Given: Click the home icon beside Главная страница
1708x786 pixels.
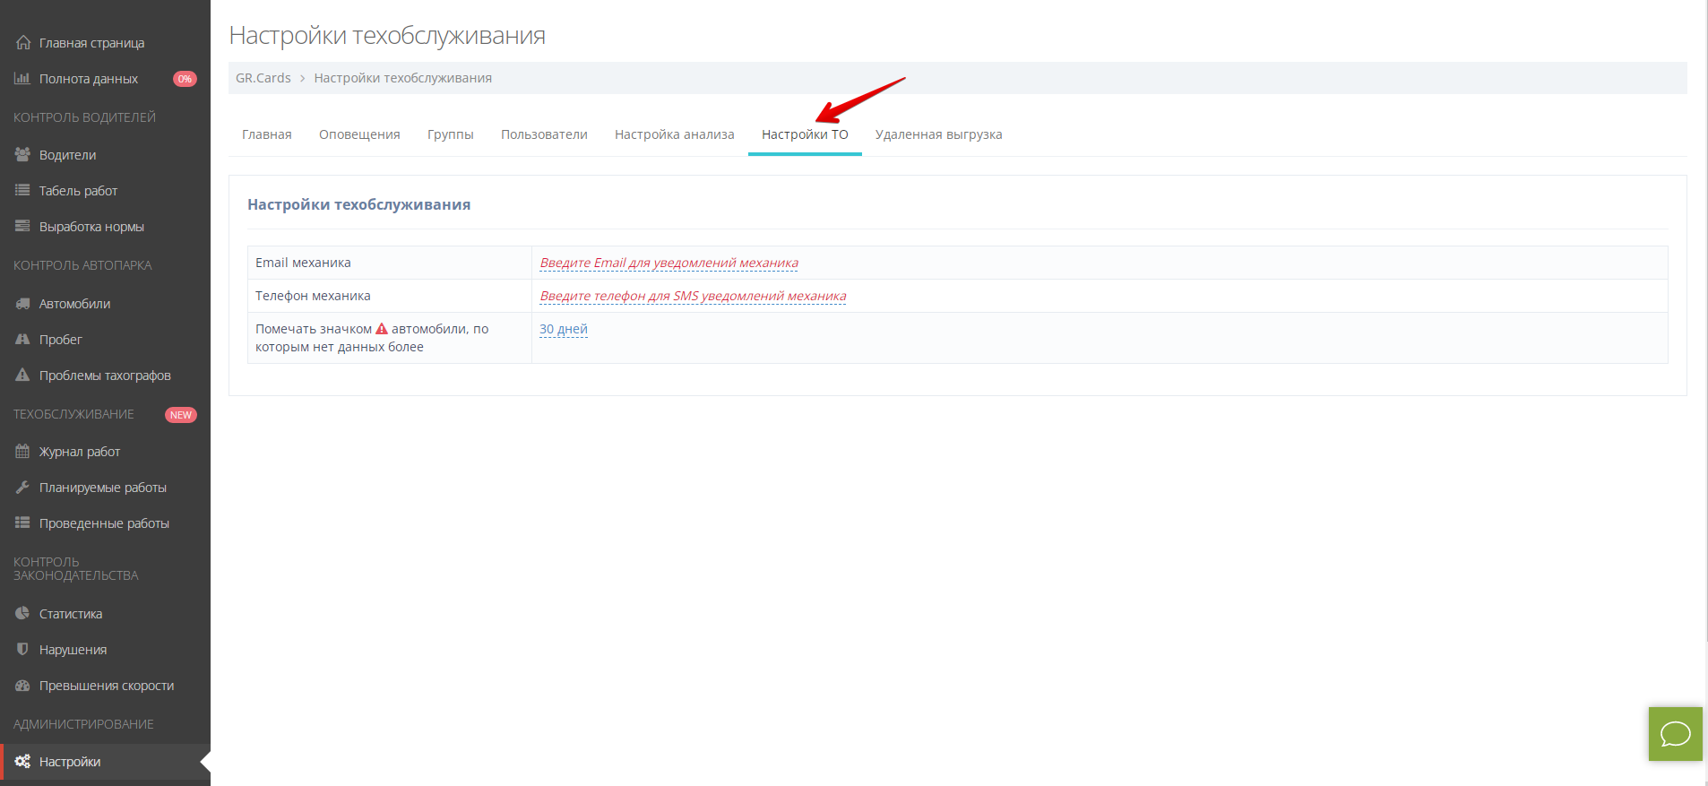Looking at the screenshot, I should [23, 42].
